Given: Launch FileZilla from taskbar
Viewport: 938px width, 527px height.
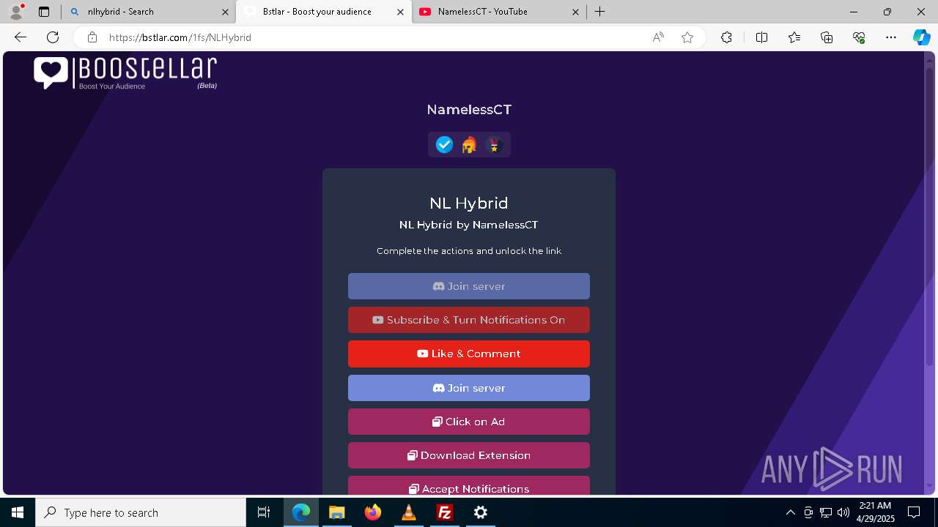Looking at the screenshot, I should (445, 512).
